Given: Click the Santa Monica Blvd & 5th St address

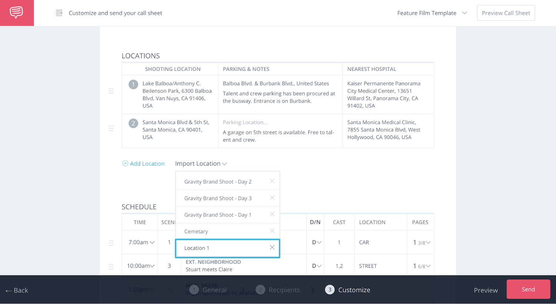Looking at the screenshot, I should point(176,130).
